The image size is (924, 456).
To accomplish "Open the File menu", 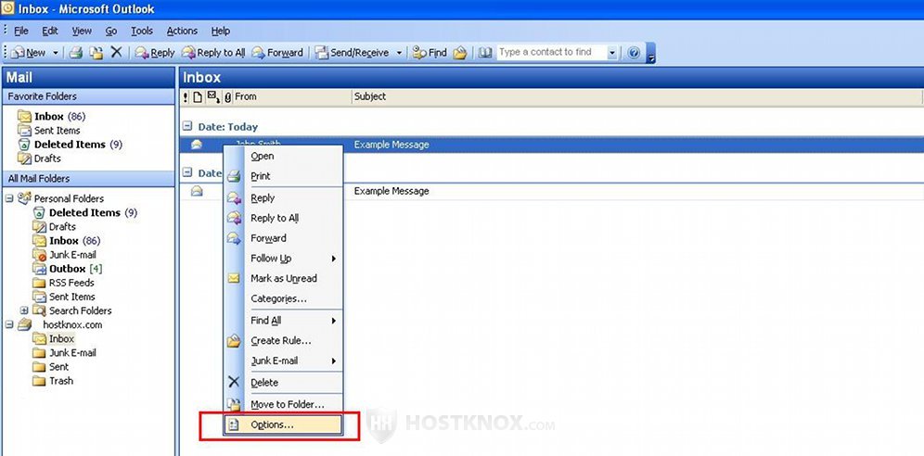I will coord(21,32).
